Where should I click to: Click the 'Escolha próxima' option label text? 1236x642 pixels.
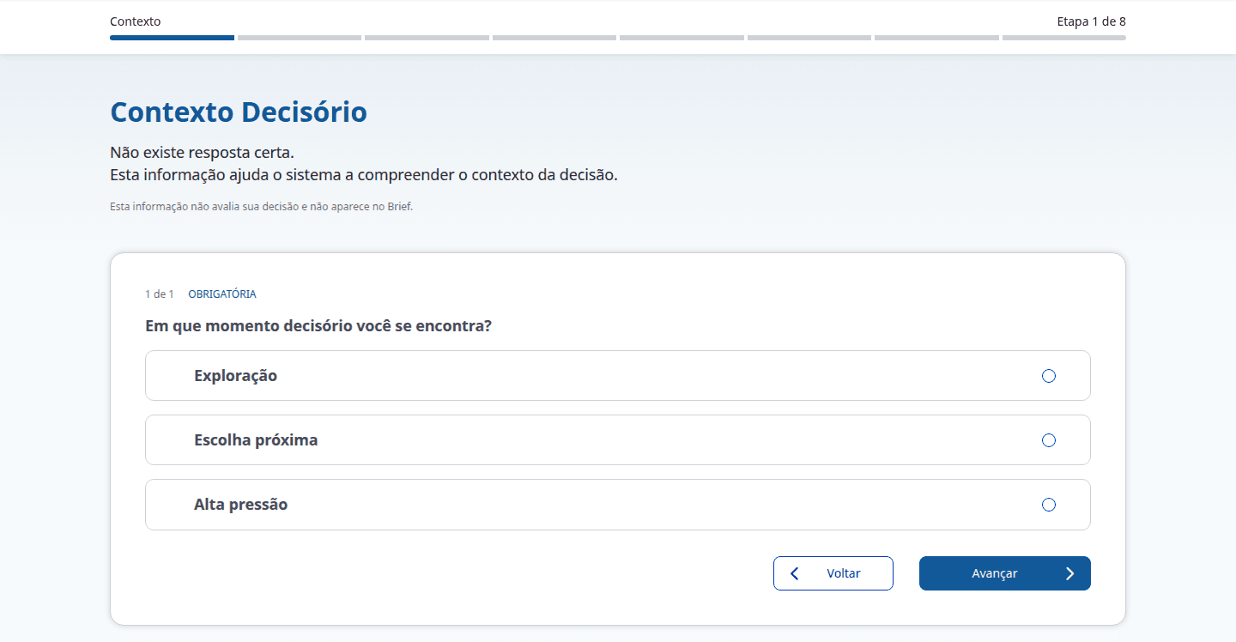pyautogui.click(x=256, y=440)
